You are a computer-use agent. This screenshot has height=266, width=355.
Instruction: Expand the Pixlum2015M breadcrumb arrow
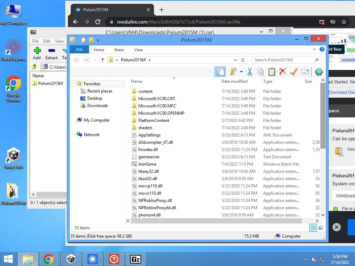point(150,60)
